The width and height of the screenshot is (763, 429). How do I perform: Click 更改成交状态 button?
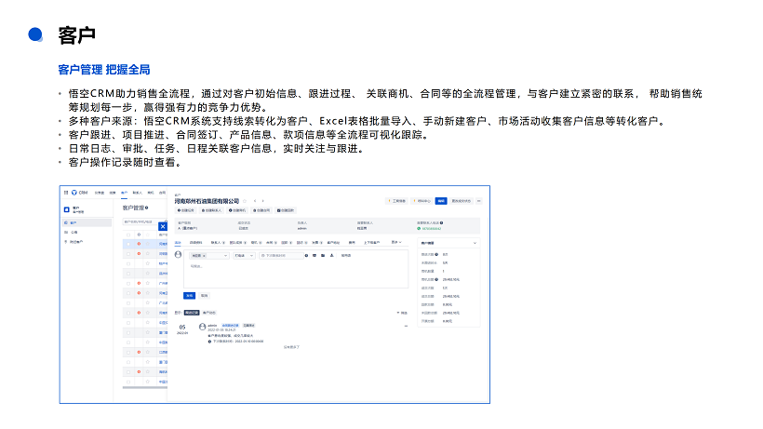pos(461,201)
